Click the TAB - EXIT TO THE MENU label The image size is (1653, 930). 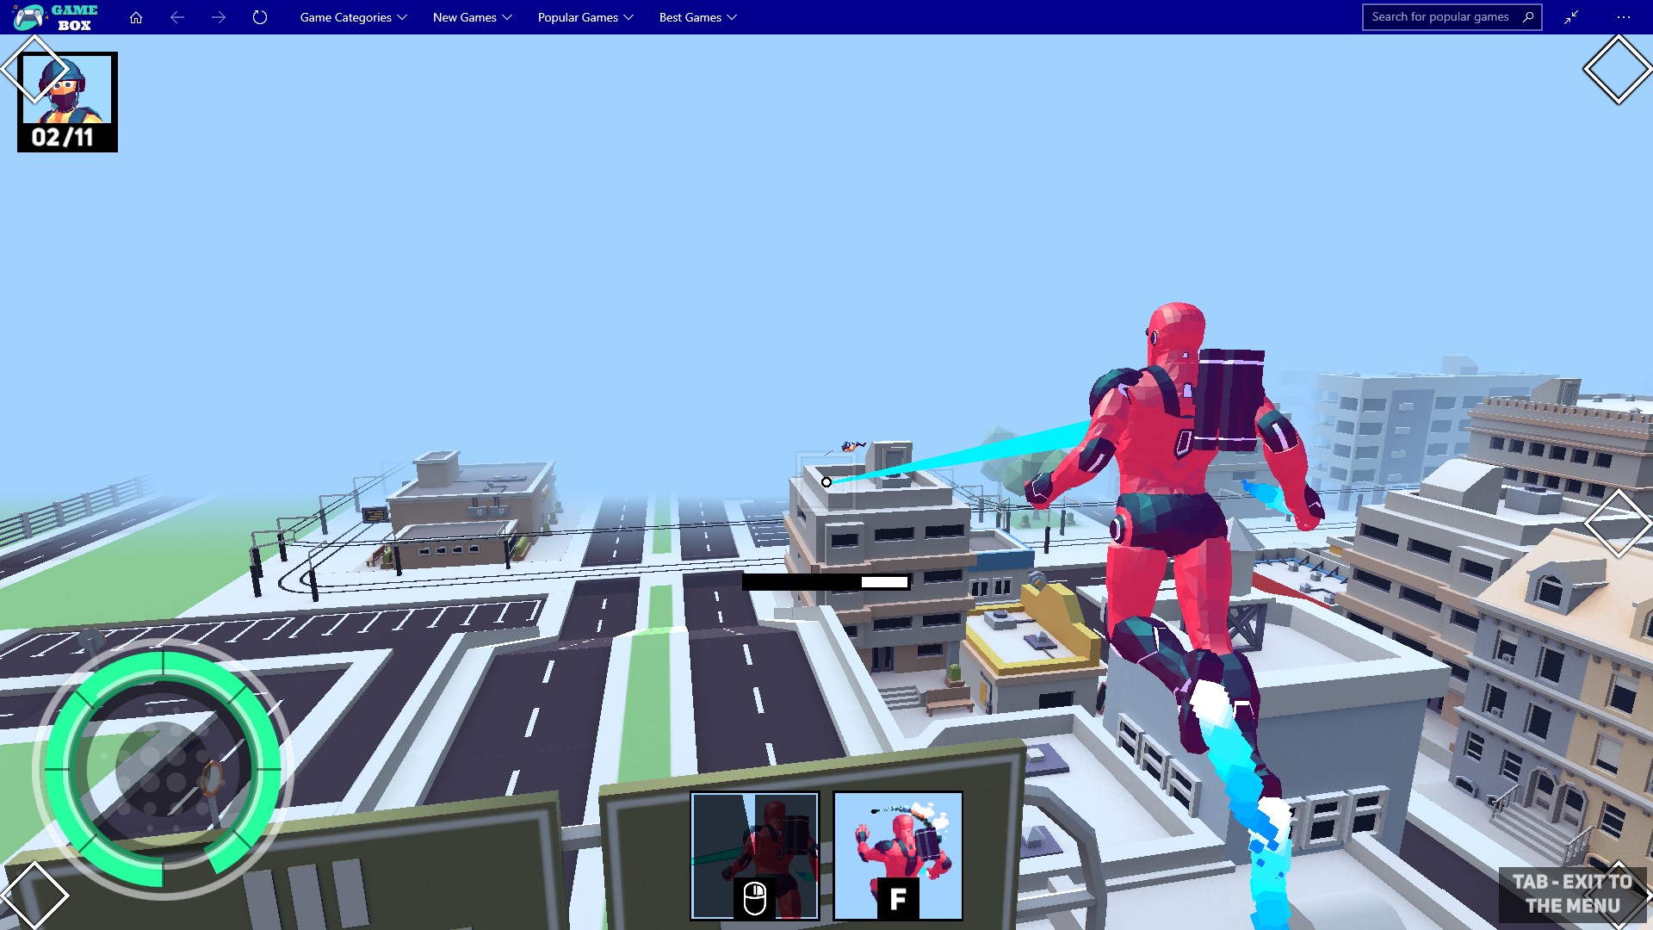tap(1572, 894)
